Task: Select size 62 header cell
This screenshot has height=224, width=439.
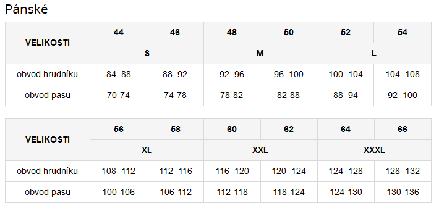Action: (289, 130)
